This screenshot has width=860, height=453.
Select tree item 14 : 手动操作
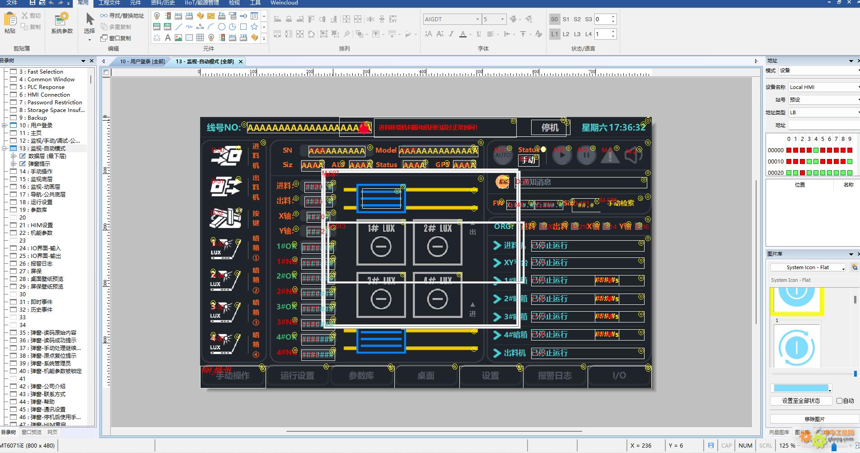click(x=36, y=172)
